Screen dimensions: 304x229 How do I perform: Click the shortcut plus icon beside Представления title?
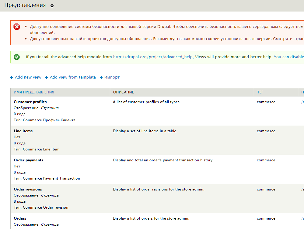click(x=52, y=6)
